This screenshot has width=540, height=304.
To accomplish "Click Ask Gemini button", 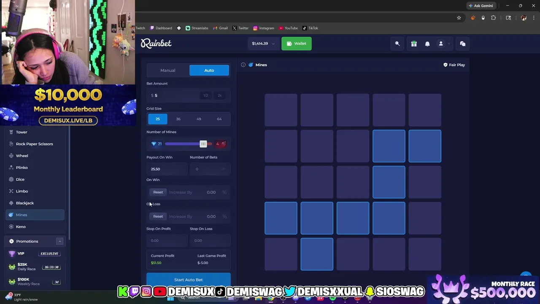I will 481,5.
